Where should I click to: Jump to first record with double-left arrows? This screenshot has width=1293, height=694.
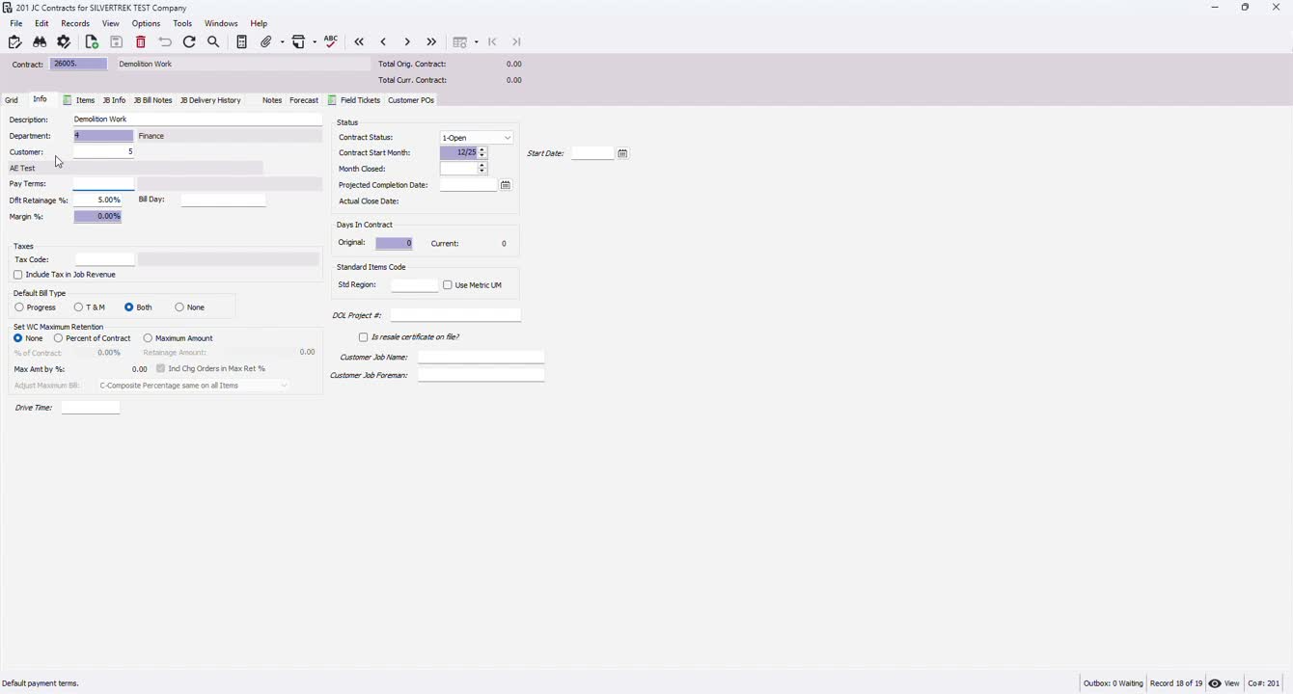(x=360, y=42)
